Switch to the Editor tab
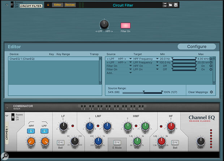Image resolution: width=224 pixels, height=161 pixels. (57, 5)
